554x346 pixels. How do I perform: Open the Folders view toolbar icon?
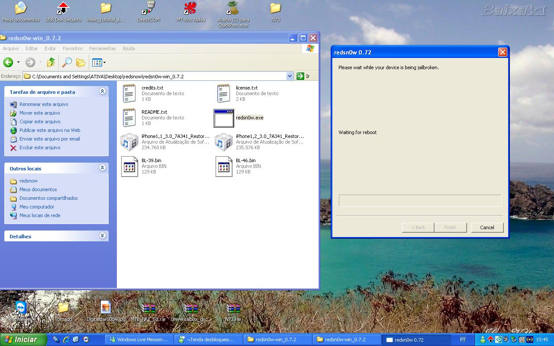[x=81, y=62]
